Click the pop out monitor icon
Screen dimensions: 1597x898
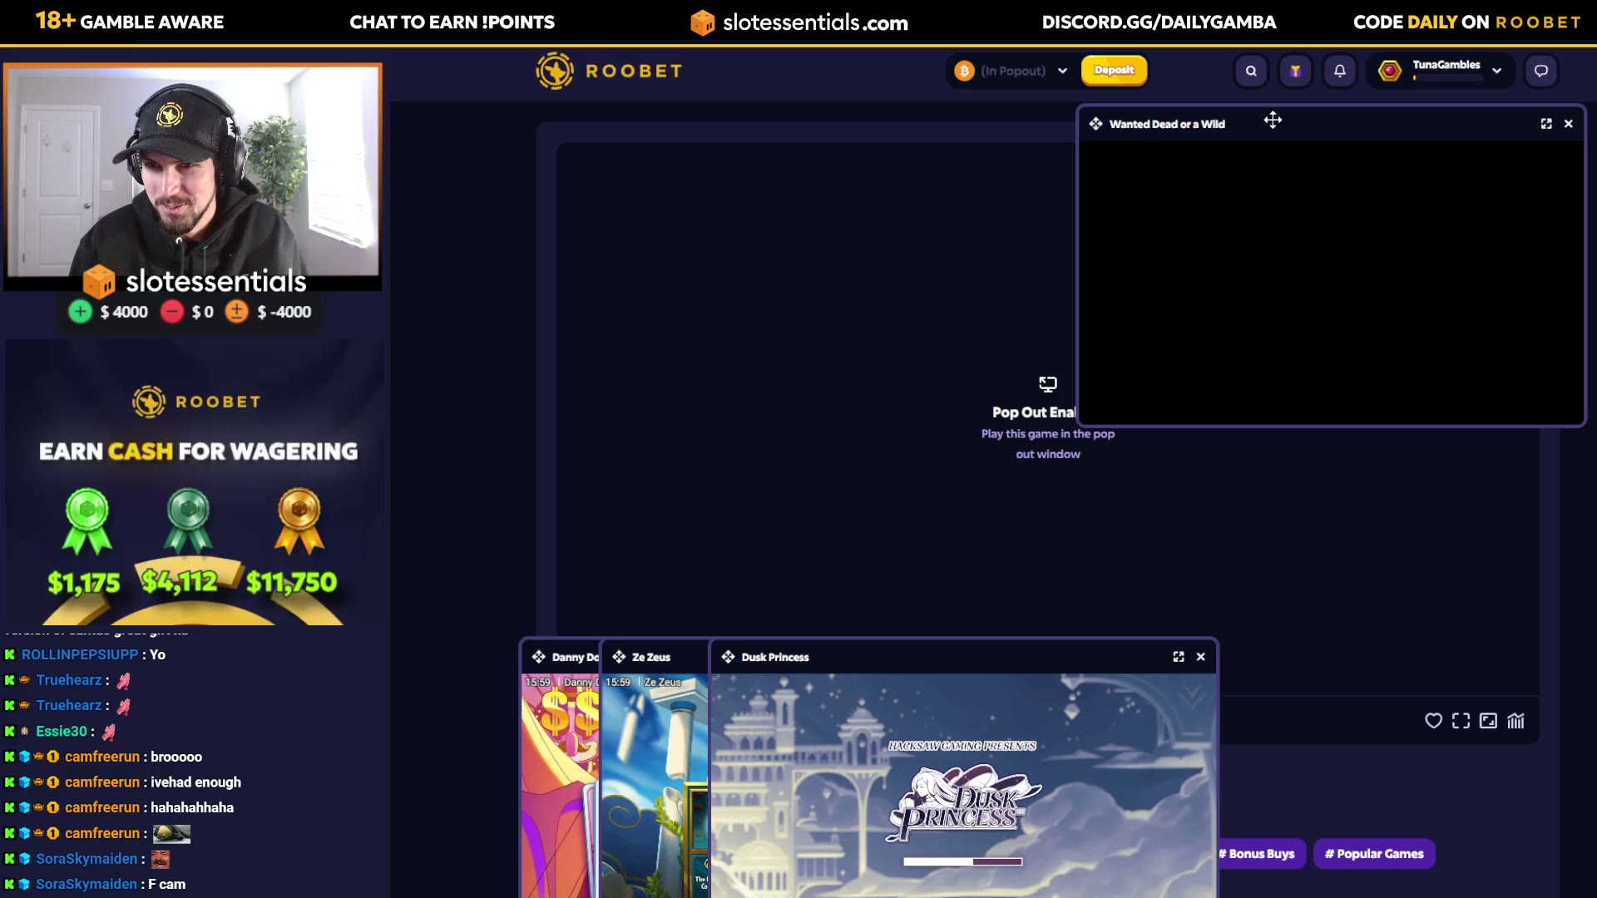coord(1048,384)
